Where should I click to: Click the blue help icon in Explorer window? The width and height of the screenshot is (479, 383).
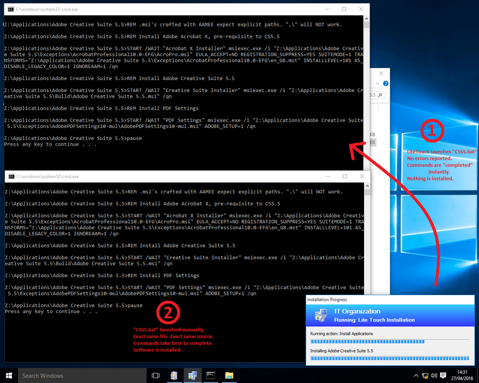(x=386, y=83)
